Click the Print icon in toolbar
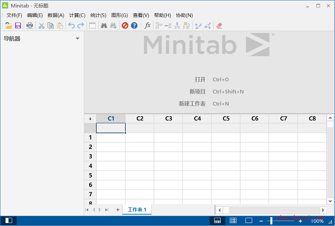 (x=30, y=26)
